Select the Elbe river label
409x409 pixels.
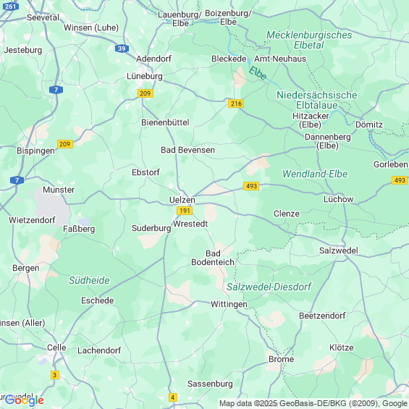[x=257, y=73]
